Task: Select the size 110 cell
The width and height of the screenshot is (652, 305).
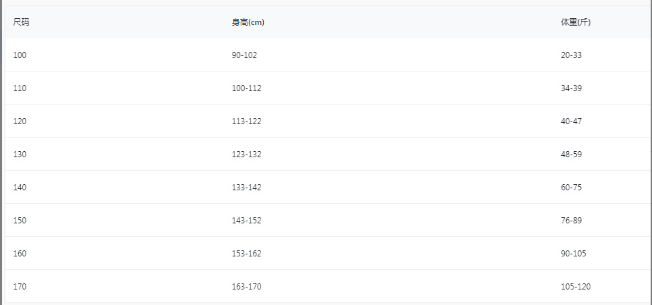Action: pos(20,88)
